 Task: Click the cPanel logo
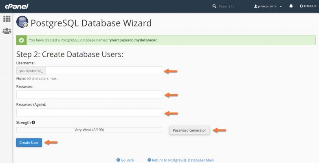(x=17, y=7)
